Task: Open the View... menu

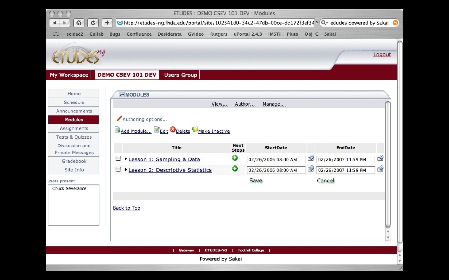Action: pyautogui.click(x=219, y=104)
